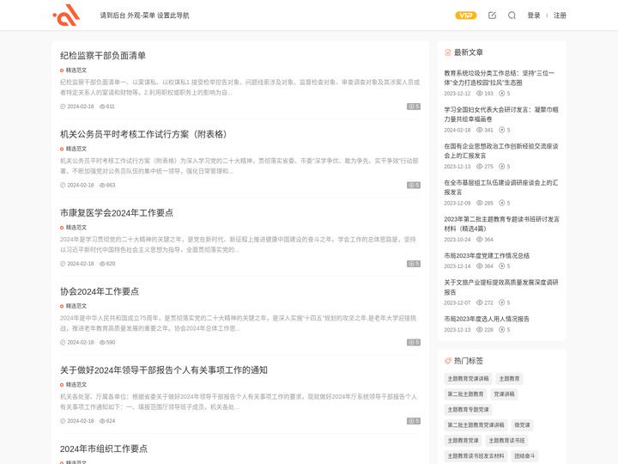Screen dimensions: 618x464
Task: Click date 2023-10-24 in latest articles
Action: click(x=457, y=240)
